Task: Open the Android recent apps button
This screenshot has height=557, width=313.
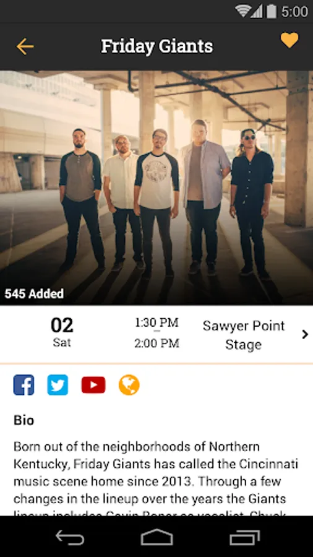Action: (x=244, y=537)
